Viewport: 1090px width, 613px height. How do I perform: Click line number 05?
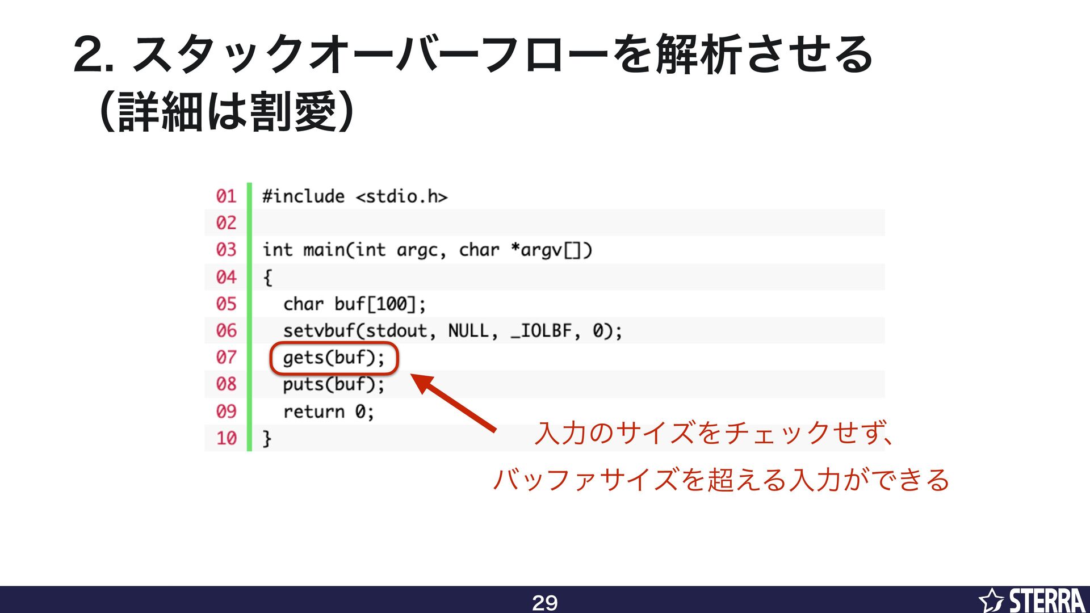click(x=226, y=304)
